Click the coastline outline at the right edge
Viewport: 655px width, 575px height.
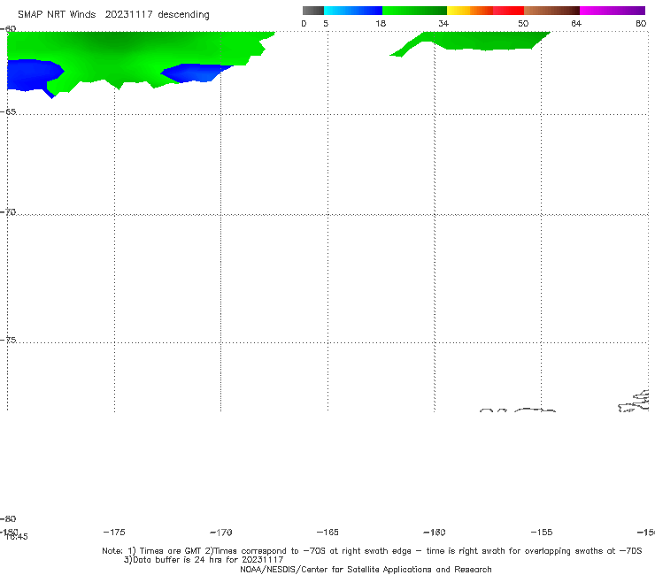[x=635, y=402]
